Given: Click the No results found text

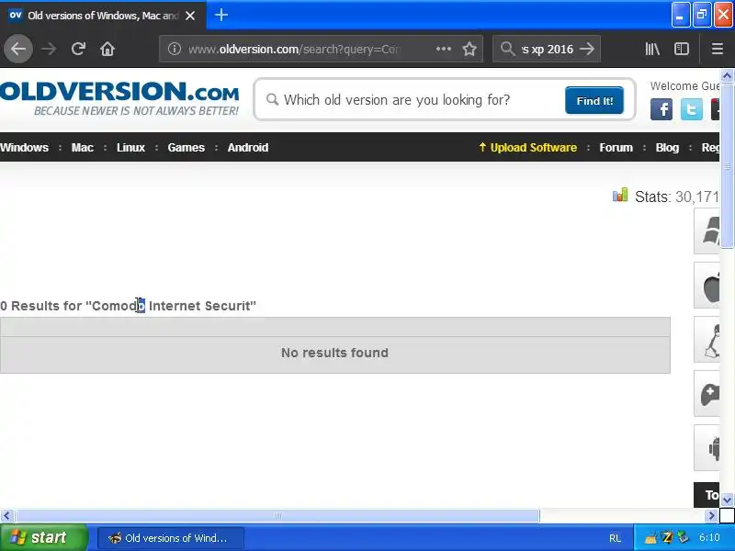Looking at the screenshot, I should click(x=334, y=353).
